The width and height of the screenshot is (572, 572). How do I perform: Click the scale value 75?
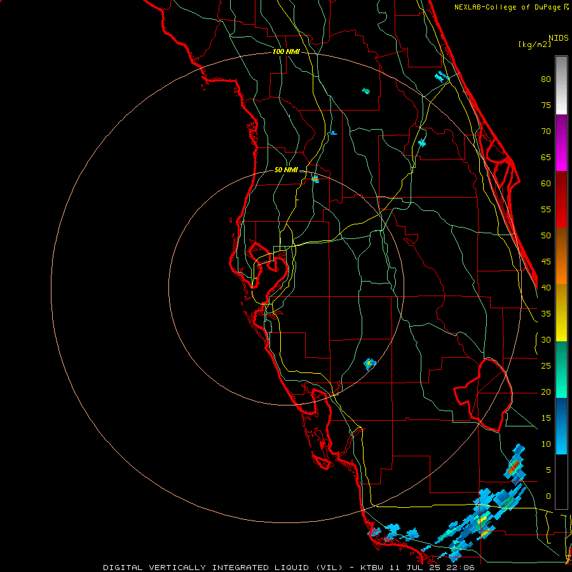(546, 106)
